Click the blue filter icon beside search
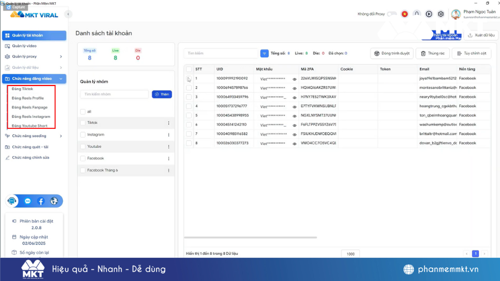The height and width of the screenshot is (281, 500). pyautogui.click(x=264, y=53)
